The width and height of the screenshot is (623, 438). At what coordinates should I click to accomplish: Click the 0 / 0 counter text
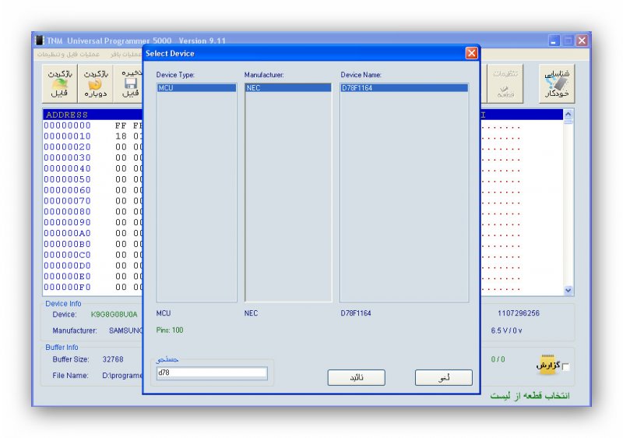[498, 359]
